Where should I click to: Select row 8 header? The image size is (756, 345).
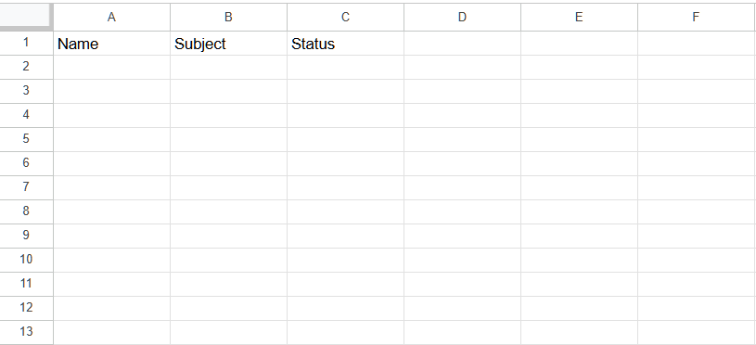(26, 212)
